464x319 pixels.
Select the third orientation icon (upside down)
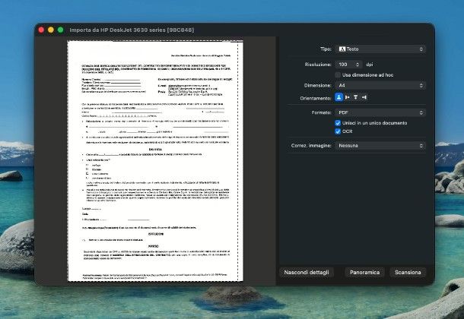(356, 97)
